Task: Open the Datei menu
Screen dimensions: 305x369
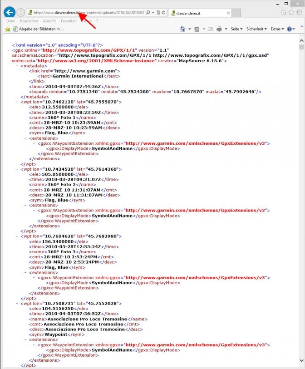Action: coord(10,21)
